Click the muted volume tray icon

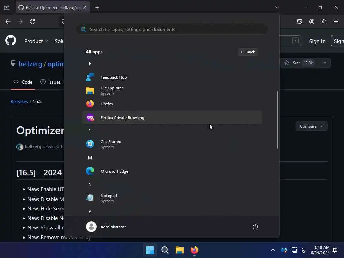pyautogui.click(x=303, y=250)
